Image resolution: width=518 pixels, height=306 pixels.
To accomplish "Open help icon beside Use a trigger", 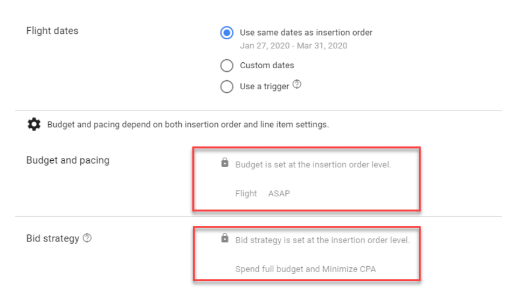I will coord(297,85).
